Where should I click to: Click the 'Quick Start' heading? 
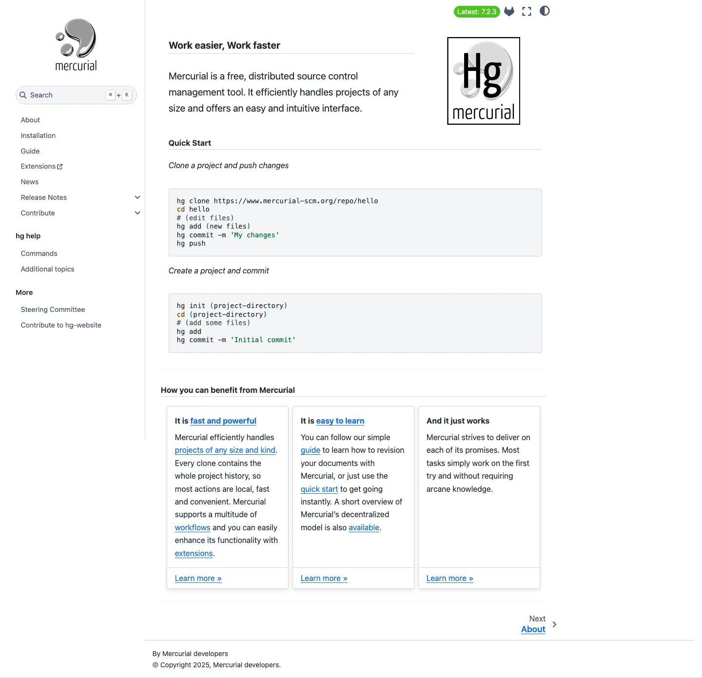click(x=190, y=143)
